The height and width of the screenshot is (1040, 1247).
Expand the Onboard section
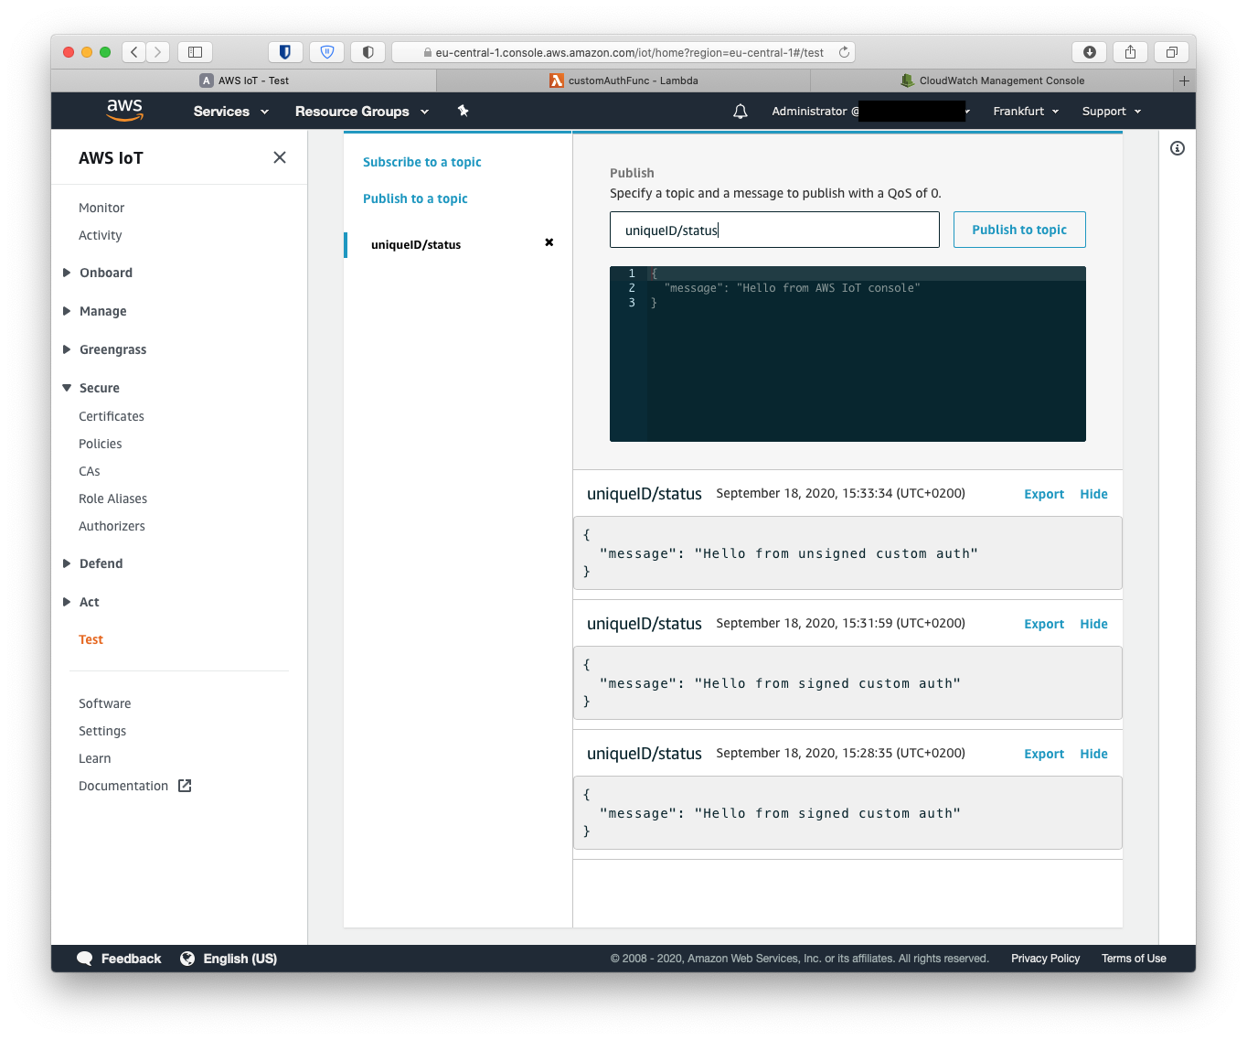98,273
